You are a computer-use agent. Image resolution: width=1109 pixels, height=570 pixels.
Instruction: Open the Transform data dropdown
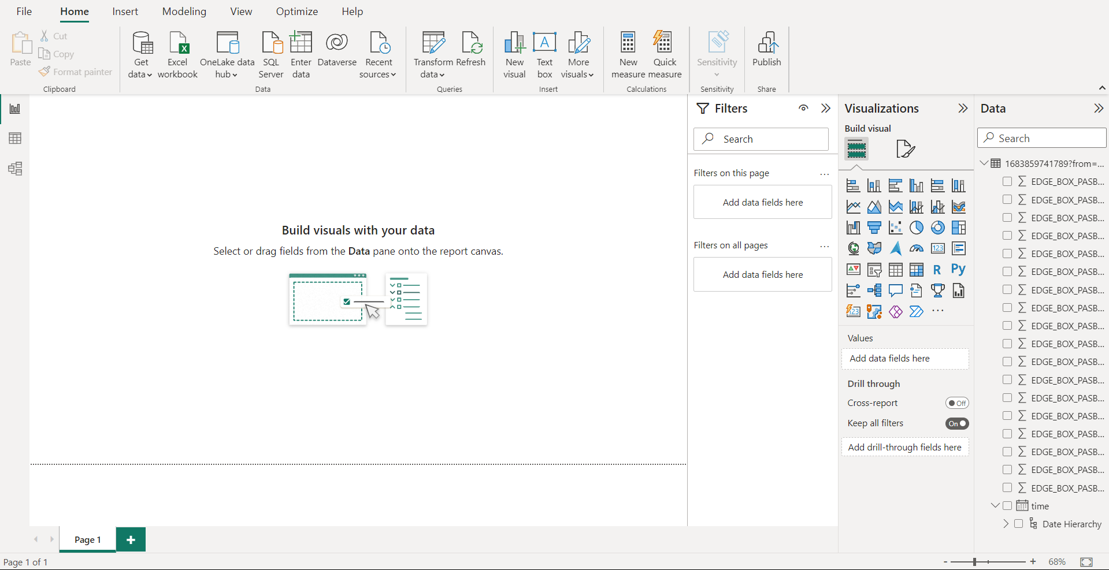coord(433,55)
